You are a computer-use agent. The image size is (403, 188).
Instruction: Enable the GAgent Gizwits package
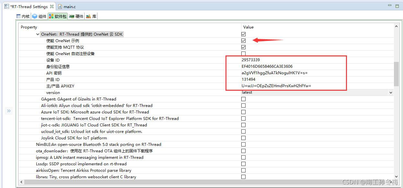point(243,99)
